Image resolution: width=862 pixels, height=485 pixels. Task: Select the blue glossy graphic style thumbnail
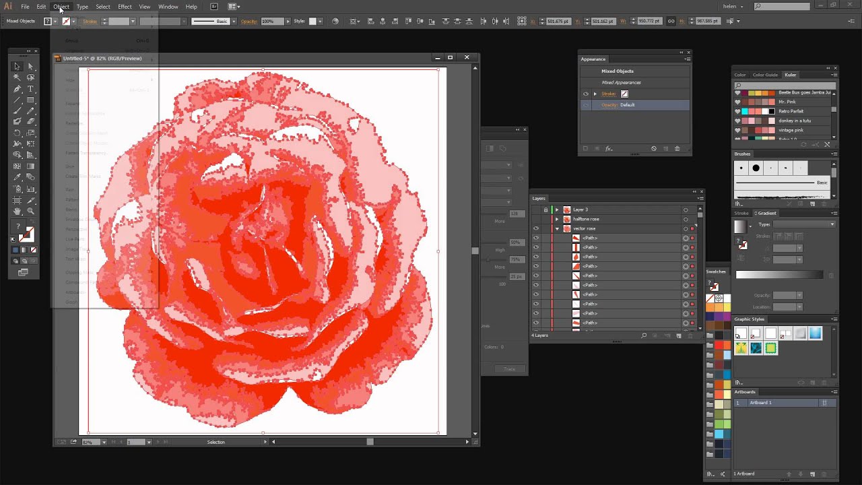(816, 333)
